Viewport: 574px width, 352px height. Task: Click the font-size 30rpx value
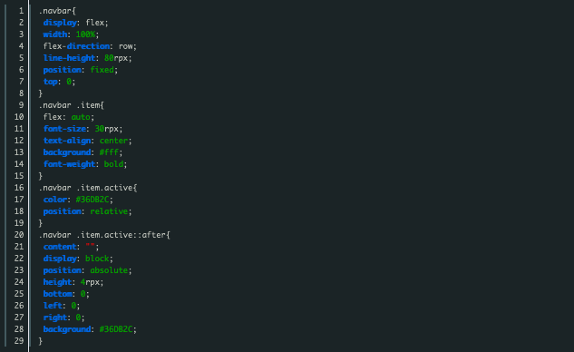click(106, 129)
